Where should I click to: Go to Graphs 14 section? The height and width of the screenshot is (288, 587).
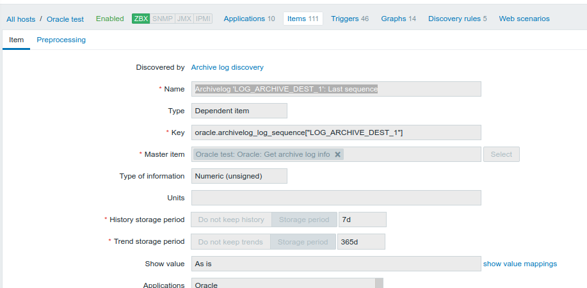[398, 19]
